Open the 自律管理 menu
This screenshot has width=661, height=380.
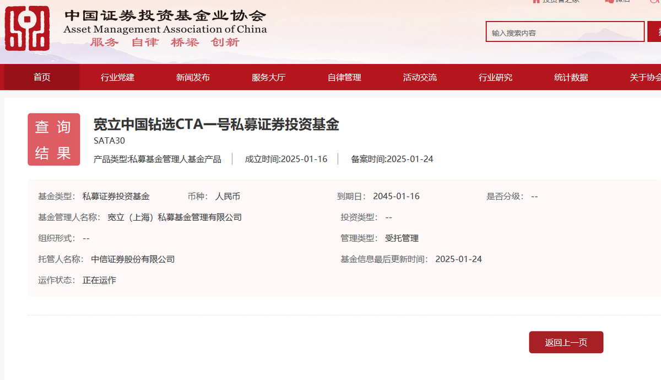[344, 77]
